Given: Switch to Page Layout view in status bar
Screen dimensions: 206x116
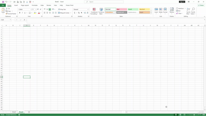Looking at the screenshot, I should [x=180, y=115].
